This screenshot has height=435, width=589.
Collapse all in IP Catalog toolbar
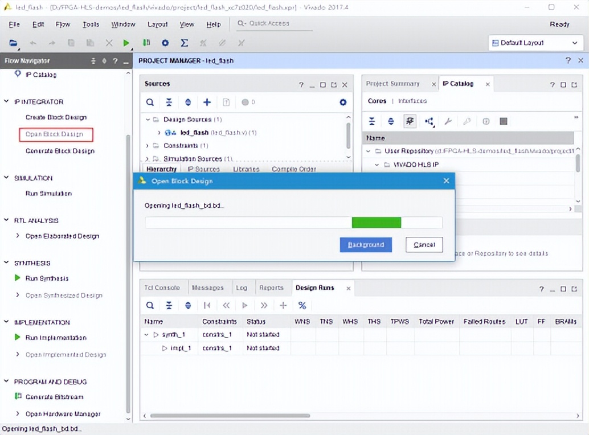372,121
